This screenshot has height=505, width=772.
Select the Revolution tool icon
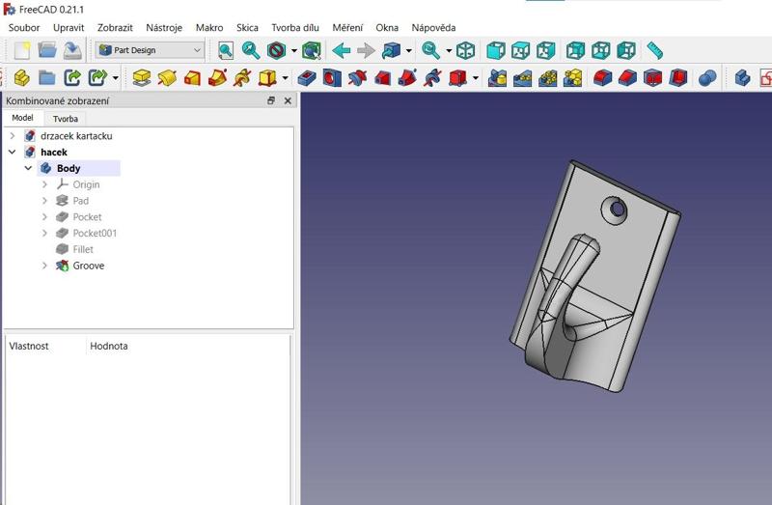[166, 77]
